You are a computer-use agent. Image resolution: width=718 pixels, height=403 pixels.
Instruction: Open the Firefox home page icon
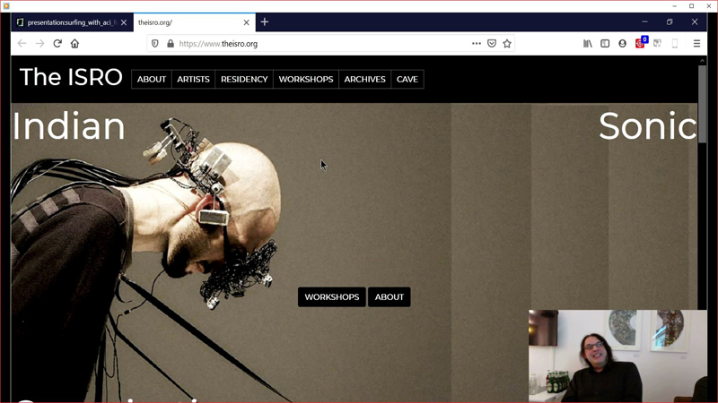(74, 43)
